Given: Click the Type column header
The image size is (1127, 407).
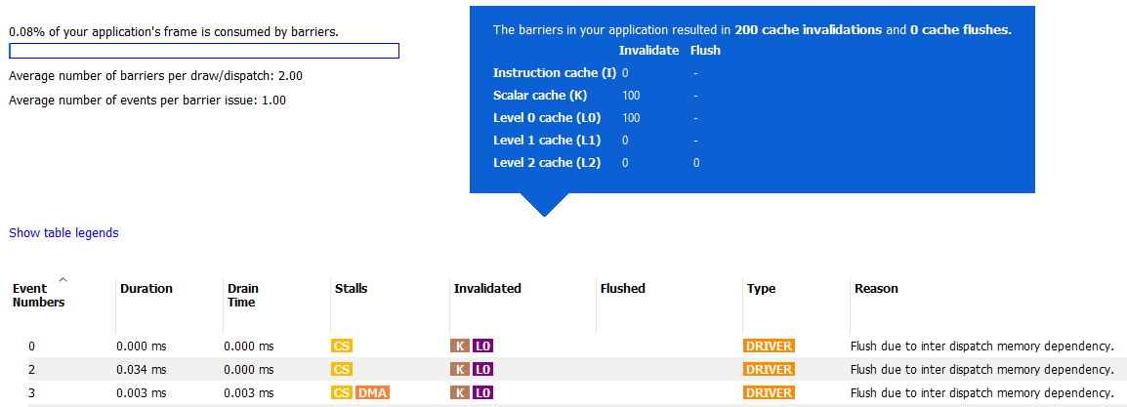Looking at the screenshot, I should [761, 289].
